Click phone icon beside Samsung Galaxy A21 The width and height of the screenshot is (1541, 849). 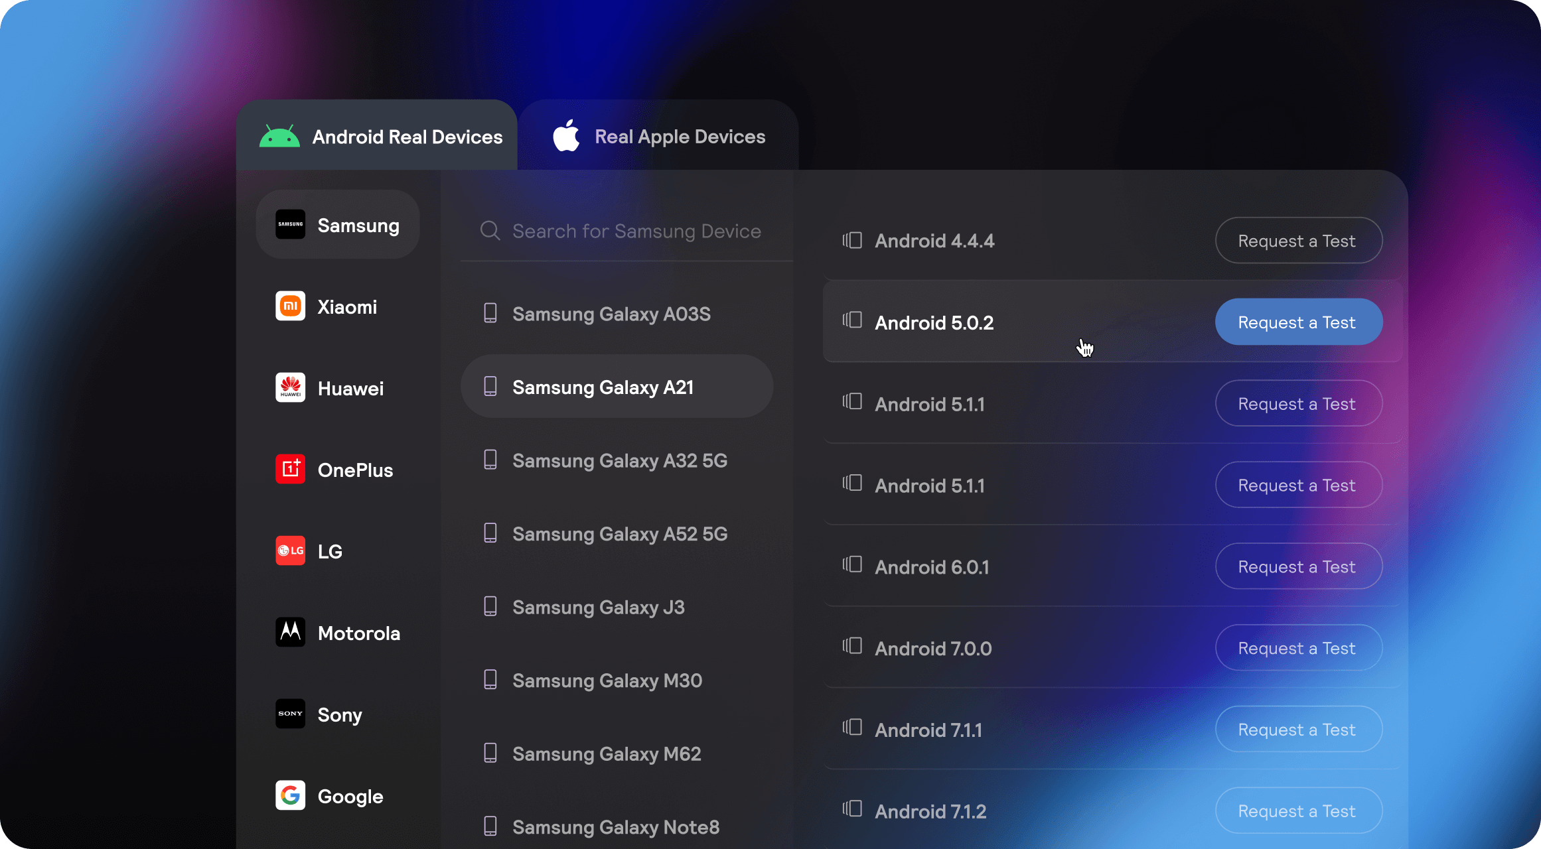(490, 386)
